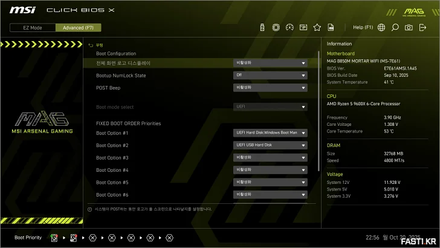Image resolution: width=440 pixels, height=248 pixels.
Task: Select the Boot Option #5 label
Action: pyautogui.click(x=112, y=183)
